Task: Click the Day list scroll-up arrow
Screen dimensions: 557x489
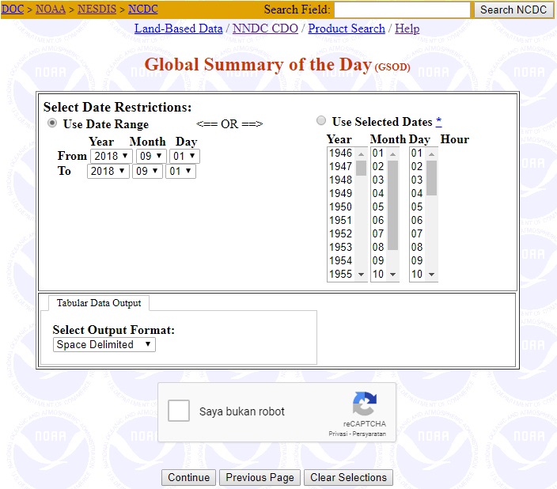Action: click(x=432, y=154)
